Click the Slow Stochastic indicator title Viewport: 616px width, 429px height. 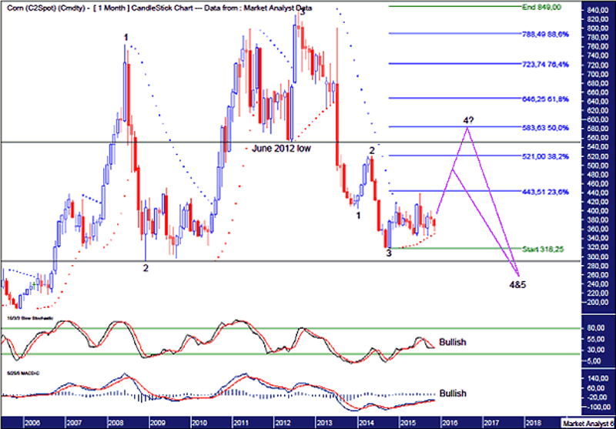[x=28, y=317]
